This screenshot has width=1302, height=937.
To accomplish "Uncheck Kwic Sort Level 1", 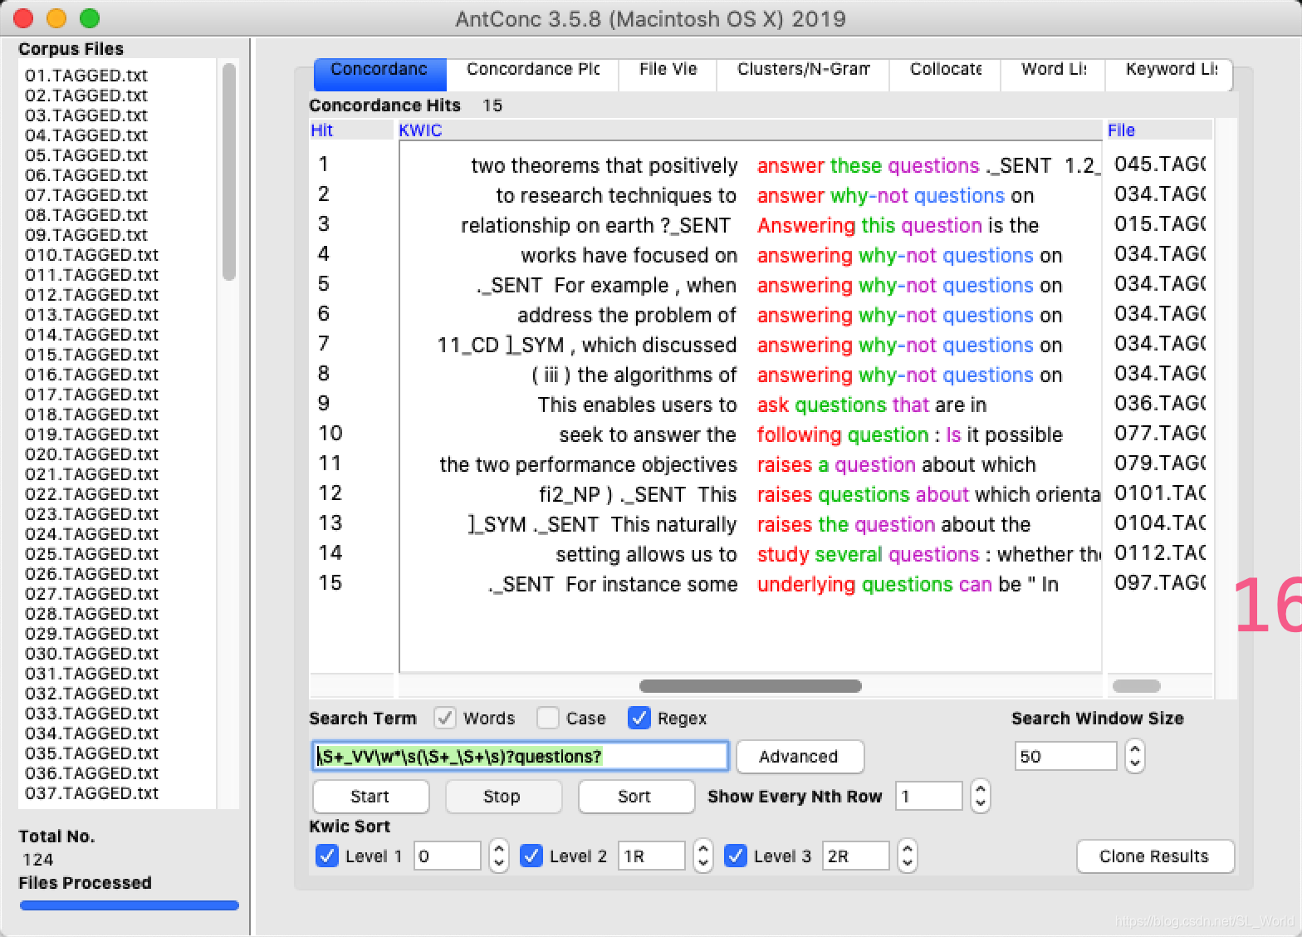I will pyautogui.click(x=326, y=856).
